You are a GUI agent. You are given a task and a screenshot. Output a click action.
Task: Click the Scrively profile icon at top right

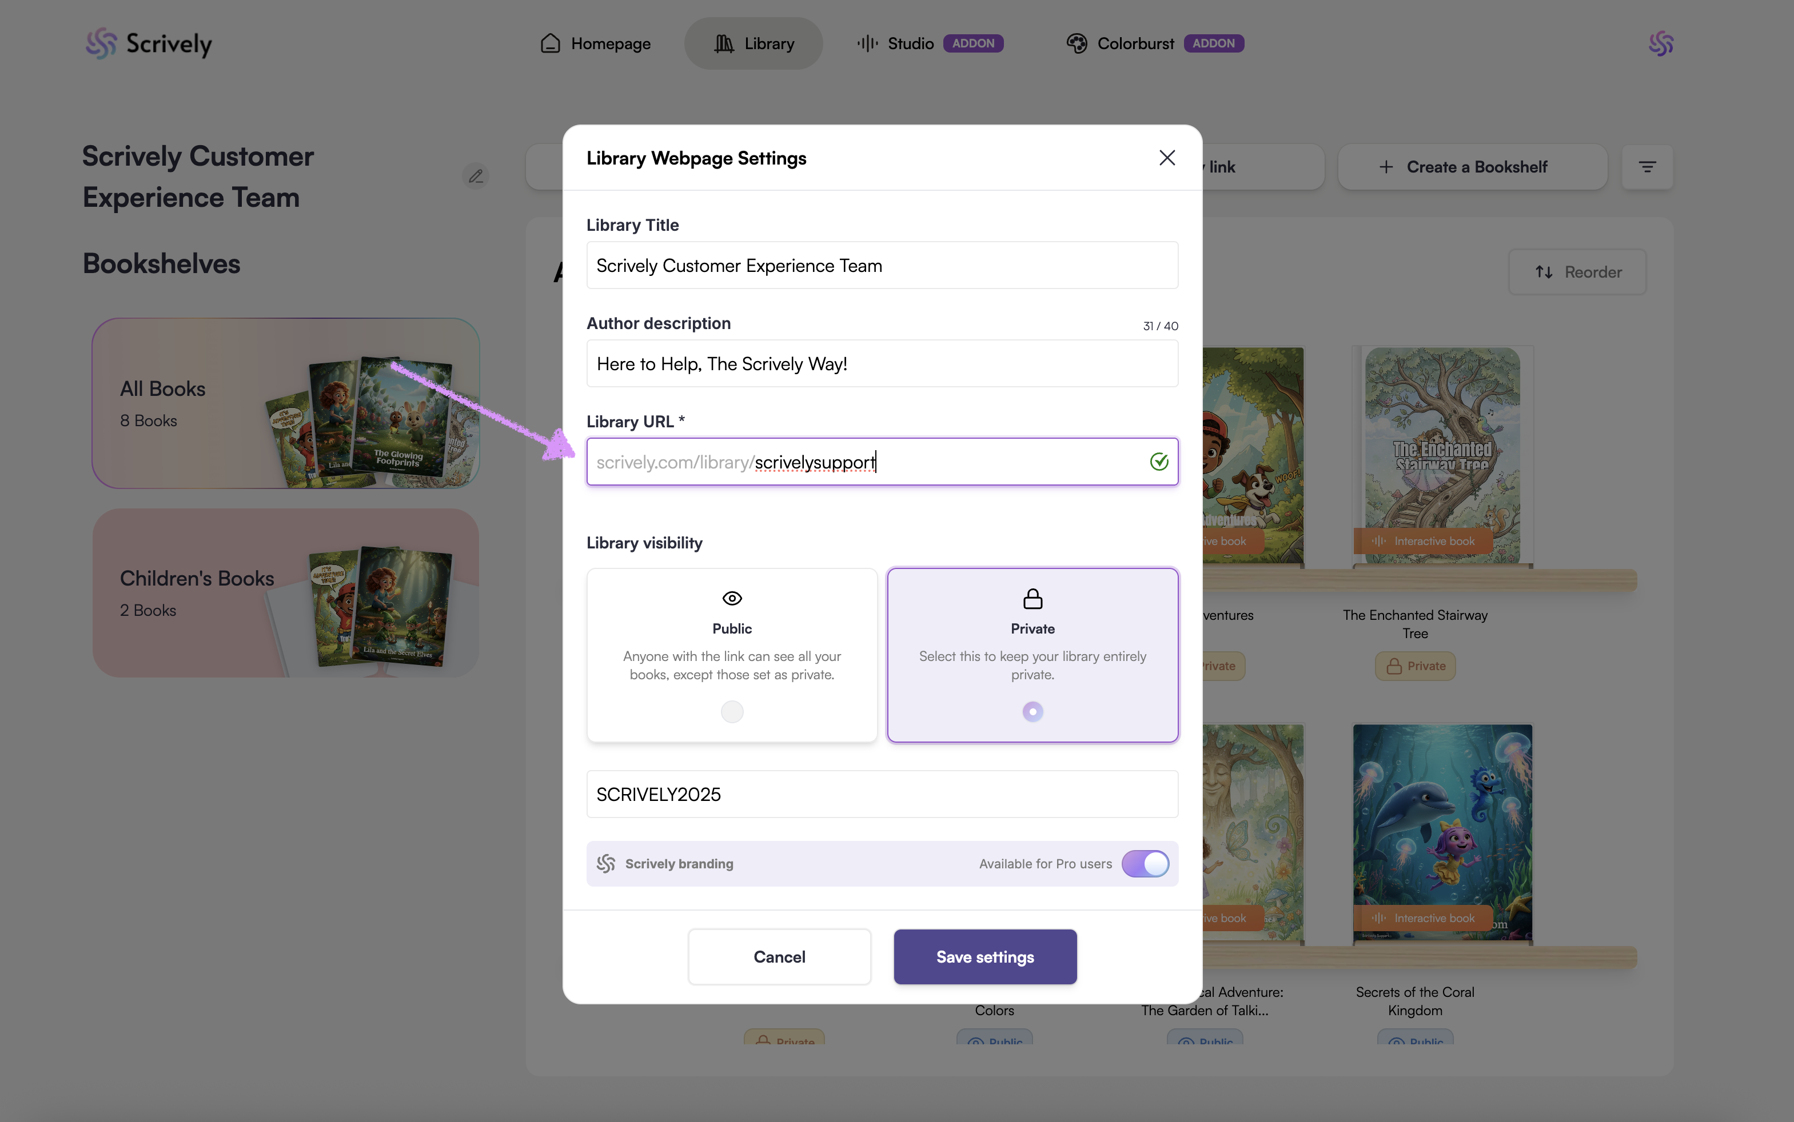pos(1661,43)
